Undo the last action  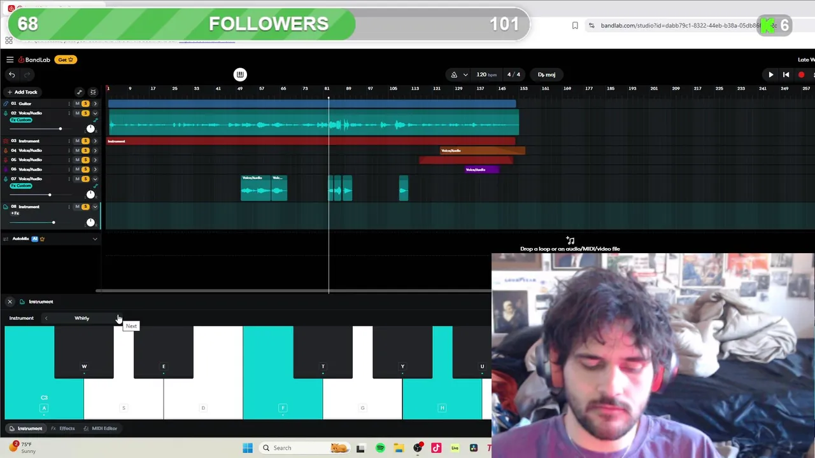pos(11,74)
